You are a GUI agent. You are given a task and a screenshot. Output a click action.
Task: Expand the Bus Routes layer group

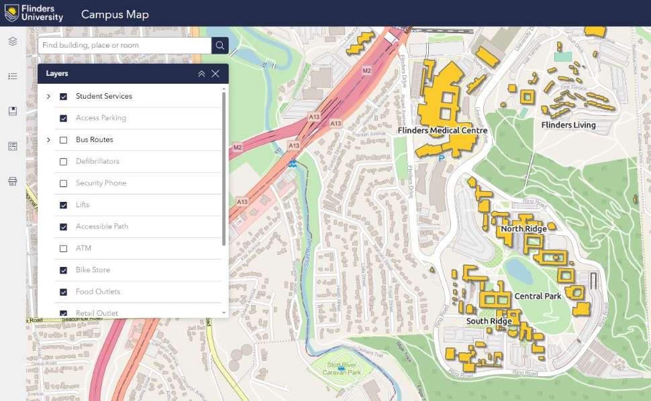(48, 139)
